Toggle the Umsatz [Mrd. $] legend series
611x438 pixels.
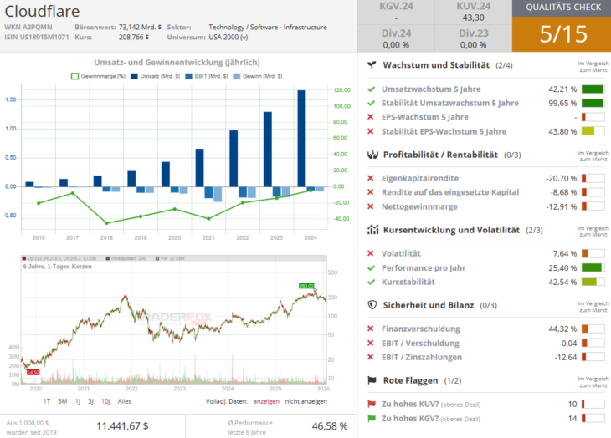click(152, 76)
